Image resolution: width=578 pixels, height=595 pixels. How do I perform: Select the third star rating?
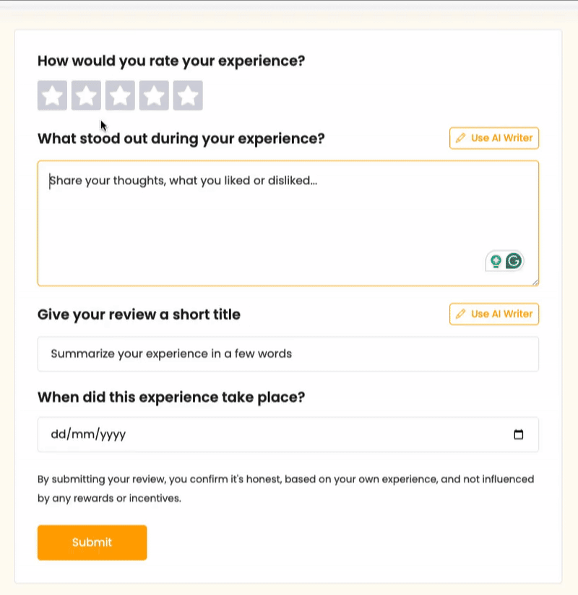pyautogui.click(x=121, y=95)
